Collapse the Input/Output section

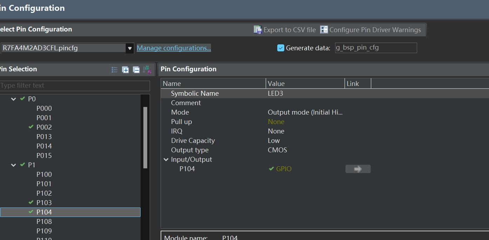tap(166, 160)
